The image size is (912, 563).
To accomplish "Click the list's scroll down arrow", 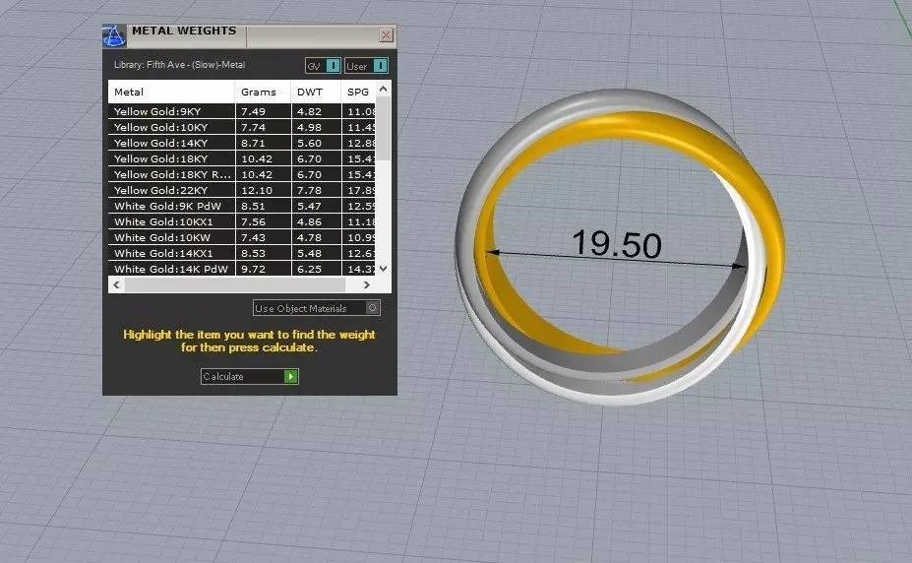I will [383, 268].
